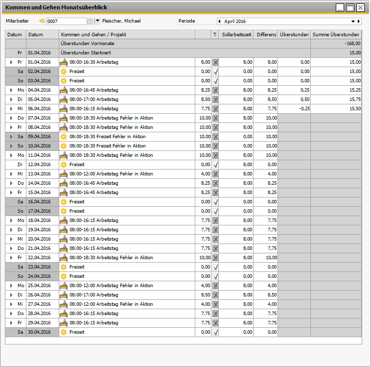The width and height of the screenshot is (371, 367).
Task: Click the workday icon for 01.04.2016
Action: [64, 62]
